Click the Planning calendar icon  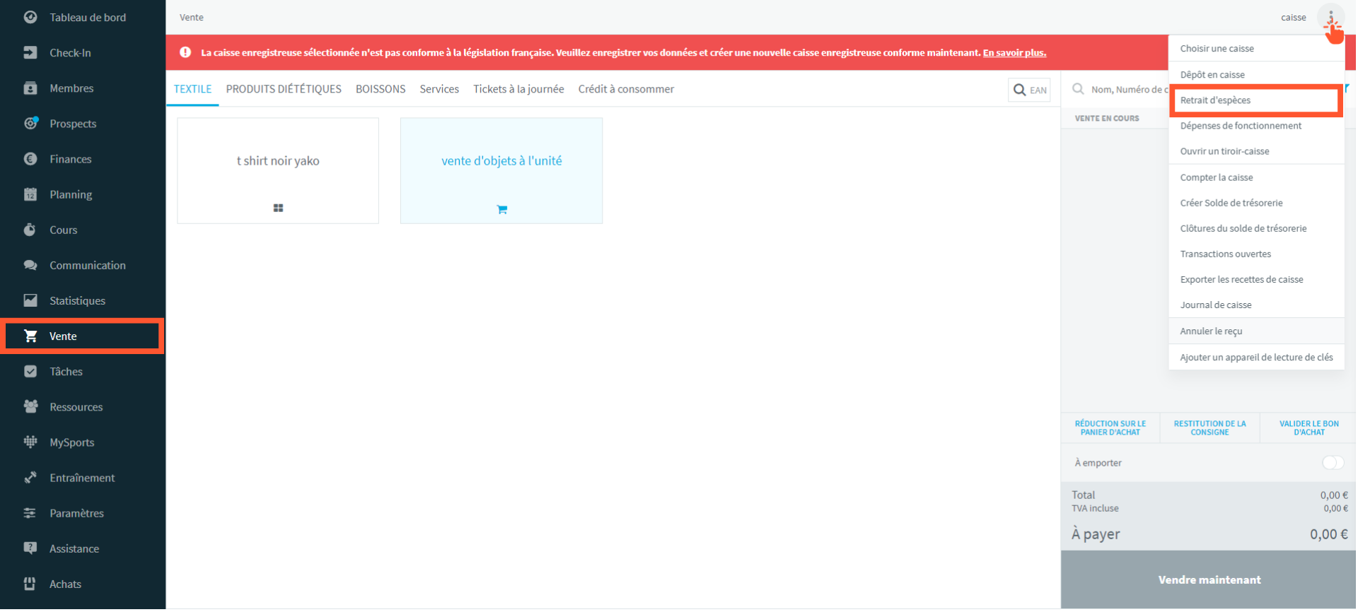[x=30, y=194]
